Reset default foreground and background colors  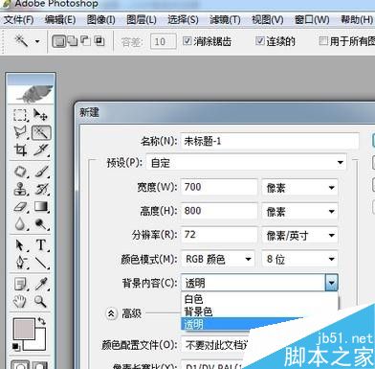click(x=15, y=347)
